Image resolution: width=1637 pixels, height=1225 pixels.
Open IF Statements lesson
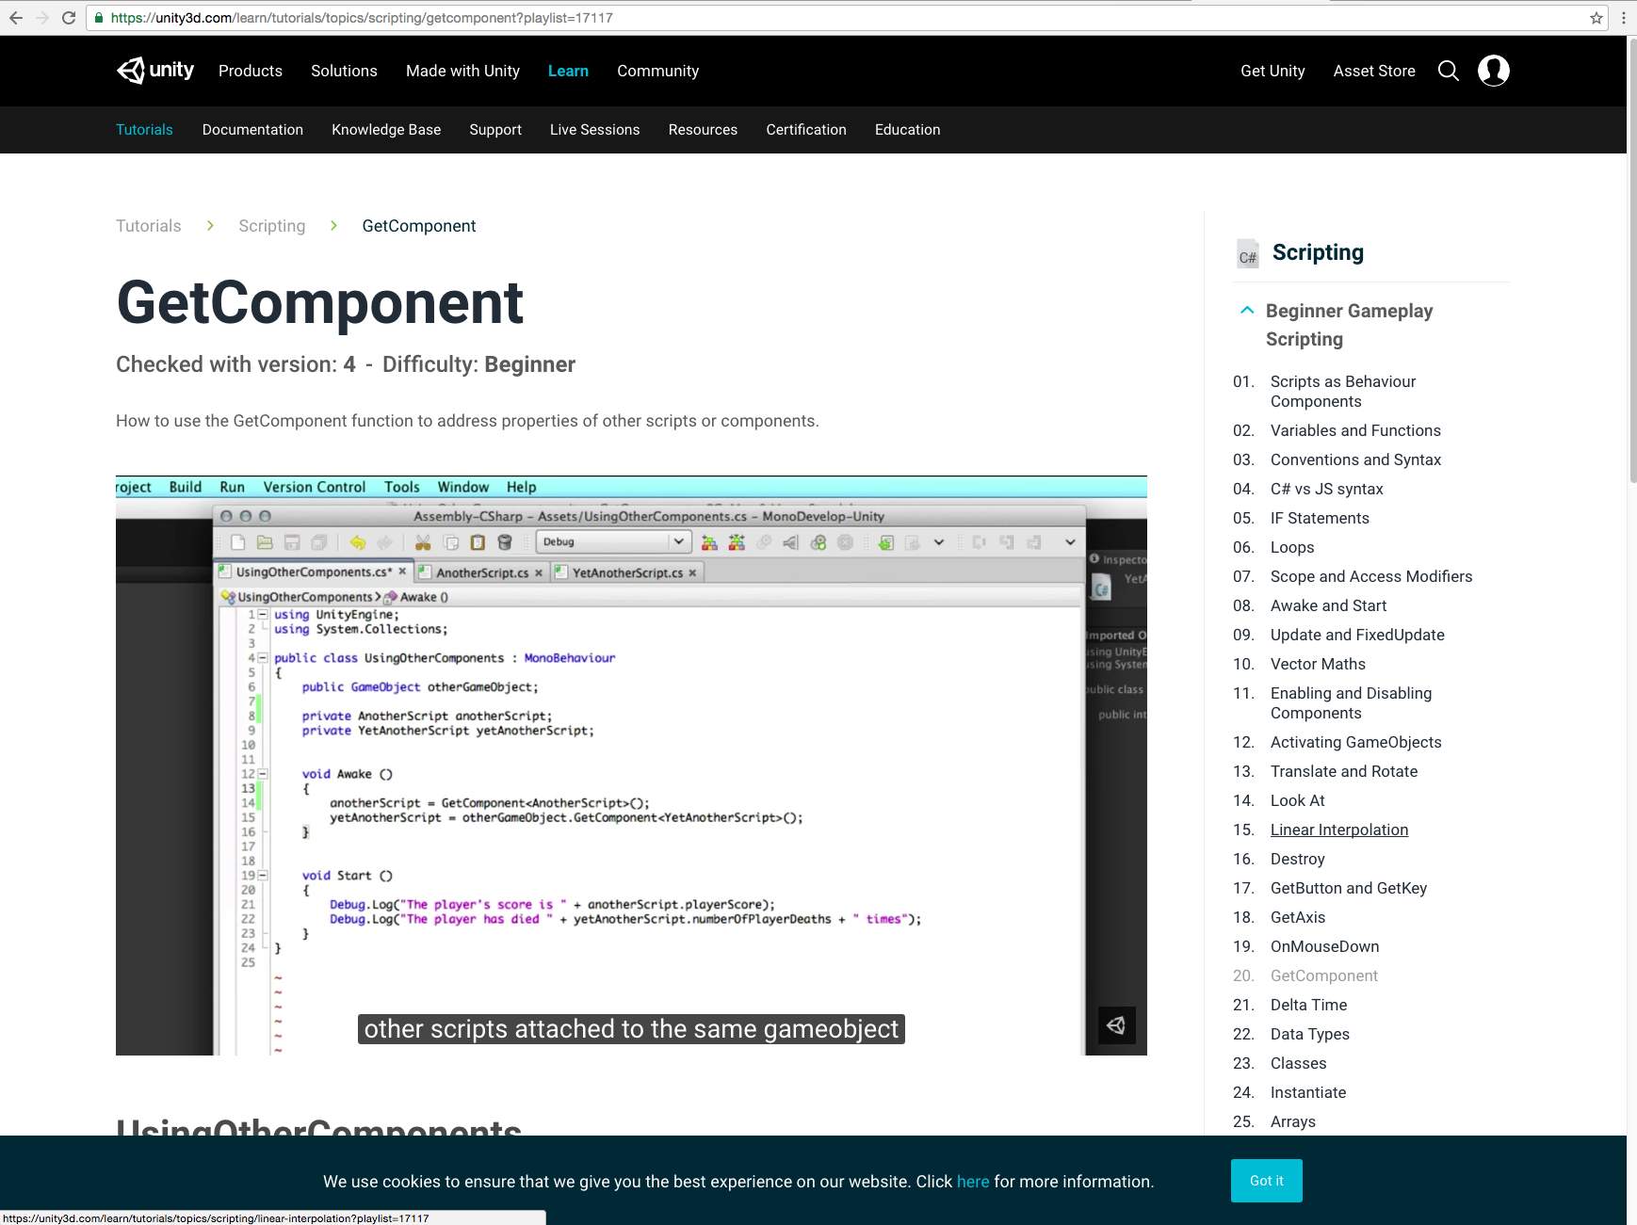[1320, 518]
